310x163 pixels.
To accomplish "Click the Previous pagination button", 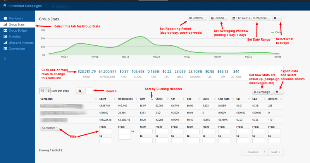I will pyautogui.click(x=251, y=152).
